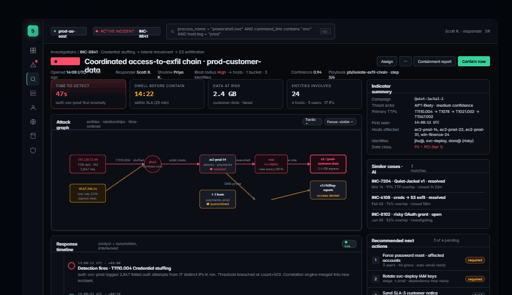
Task: Open the Containment report
Action: pyautogui.click(x=434, y=61)
